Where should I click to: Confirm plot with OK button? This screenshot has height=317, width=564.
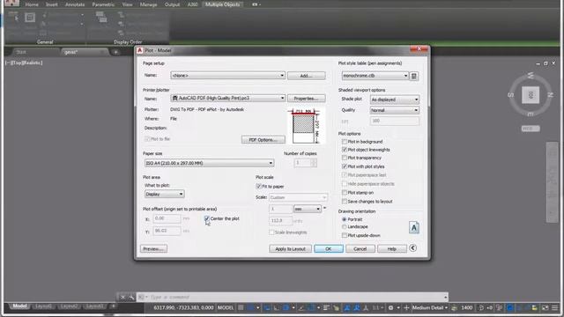click(329, 248)
